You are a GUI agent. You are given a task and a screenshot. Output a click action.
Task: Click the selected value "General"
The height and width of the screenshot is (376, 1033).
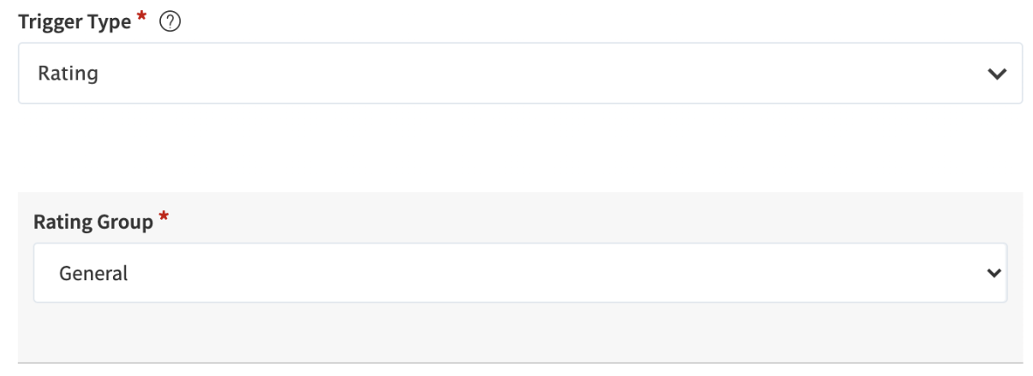(x=93, y=273)
